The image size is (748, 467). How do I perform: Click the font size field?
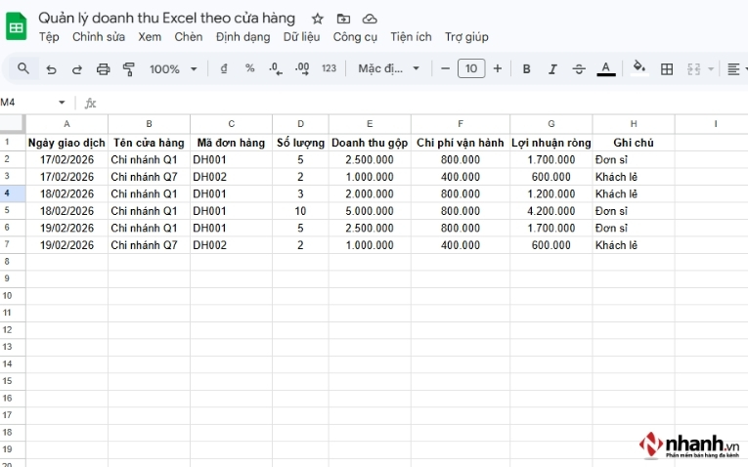[471, 68]
